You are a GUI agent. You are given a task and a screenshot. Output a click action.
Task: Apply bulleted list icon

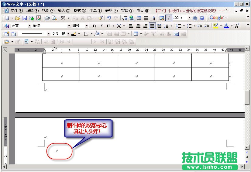(x=189, y=26)
